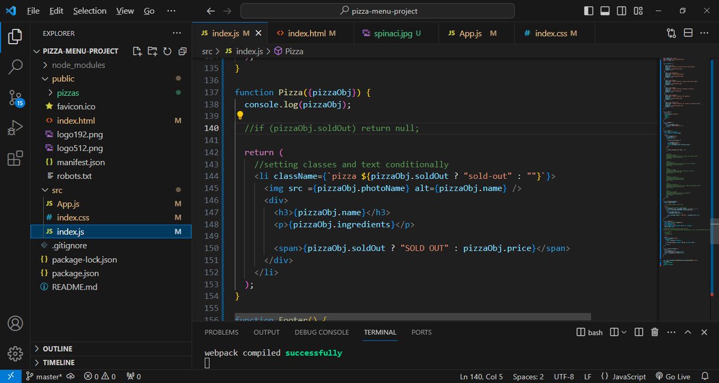Select the bash terminal instance label
This screenshot has width=719, height=383.
coord(590,332)
